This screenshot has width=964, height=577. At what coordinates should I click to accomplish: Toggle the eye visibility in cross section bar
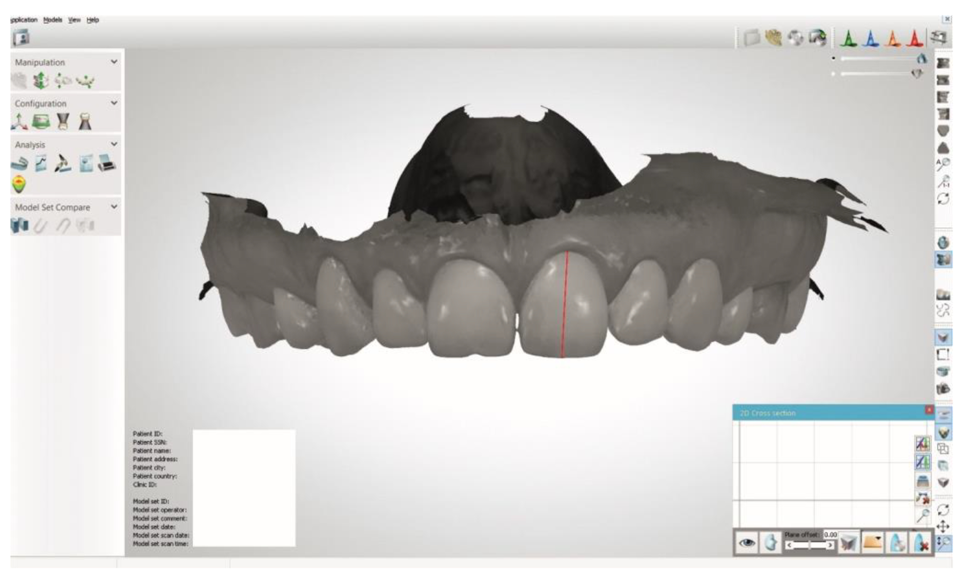(x=747, y=543)
